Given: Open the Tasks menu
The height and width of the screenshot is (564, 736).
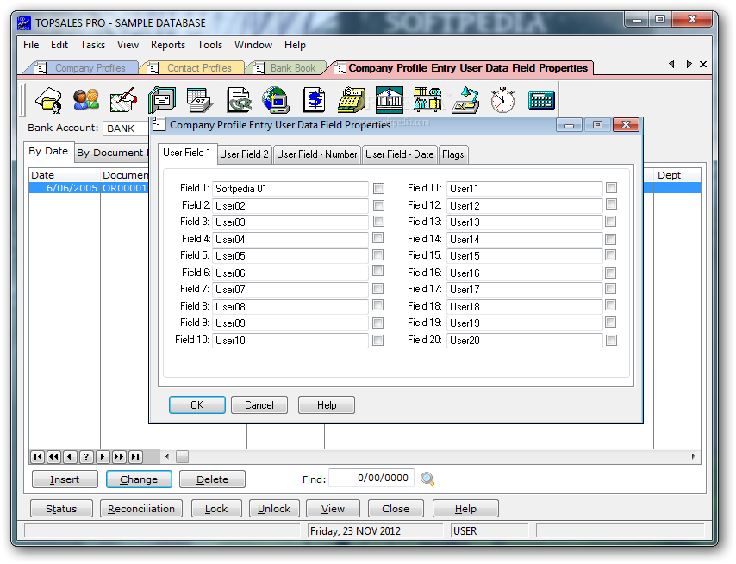Looking at the screenshot, I should click(x=92, y=45).
